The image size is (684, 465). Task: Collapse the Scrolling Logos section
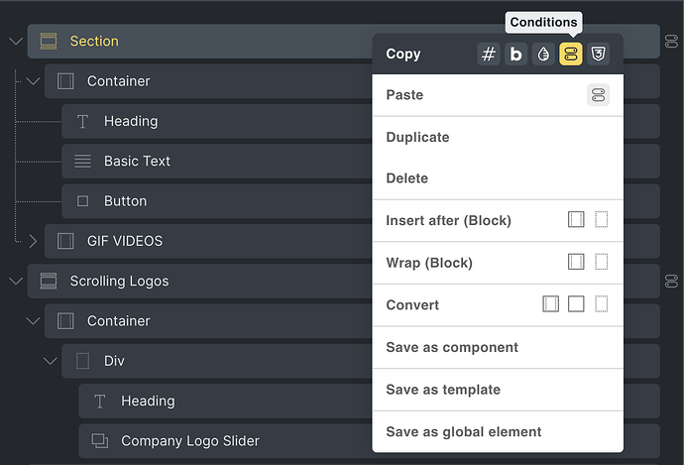coord(15,282)
